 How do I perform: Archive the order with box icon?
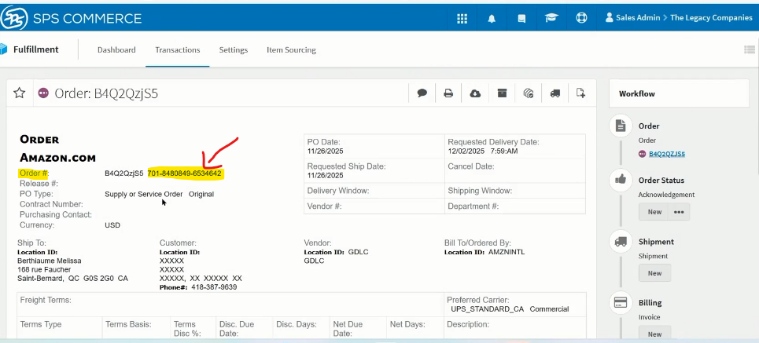pos(502,93)
